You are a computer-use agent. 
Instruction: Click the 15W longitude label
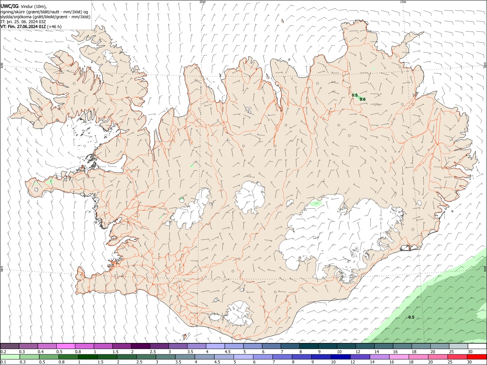pyautogui.click(x=403, y=2)
